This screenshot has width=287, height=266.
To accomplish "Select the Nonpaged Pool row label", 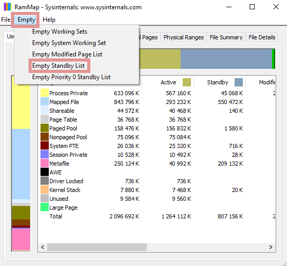I will tap(68, 137).
